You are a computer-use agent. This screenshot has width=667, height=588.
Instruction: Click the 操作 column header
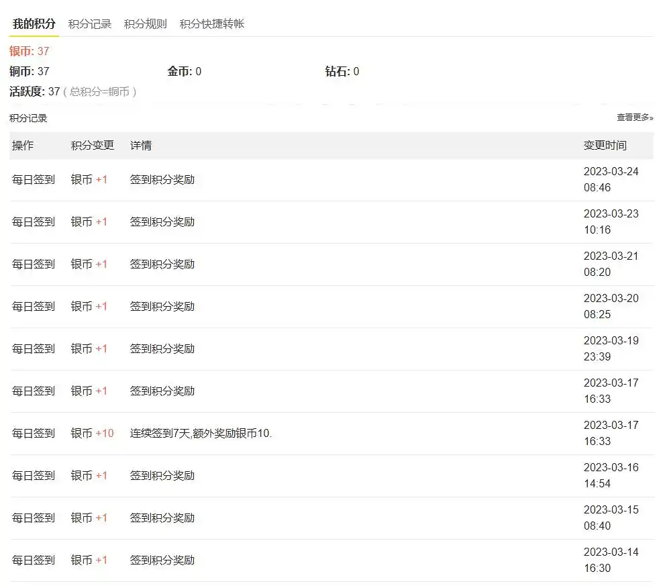(23, 146)
